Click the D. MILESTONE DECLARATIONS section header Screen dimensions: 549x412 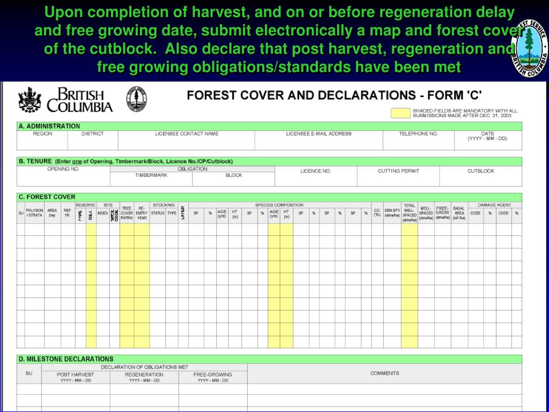(269, 359)
